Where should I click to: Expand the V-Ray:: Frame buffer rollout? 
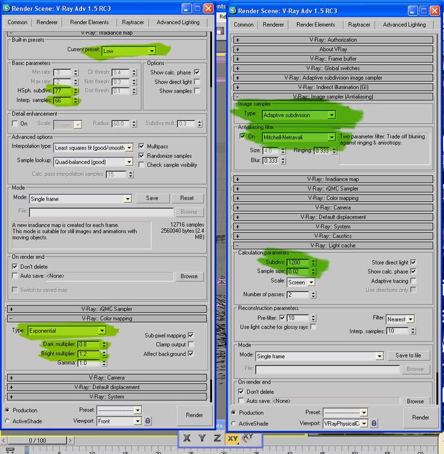click(334, 59)
